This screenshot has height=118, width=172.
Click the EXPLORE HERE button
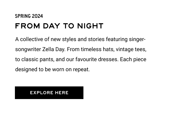pyautogui.click(x=49, y=93)
